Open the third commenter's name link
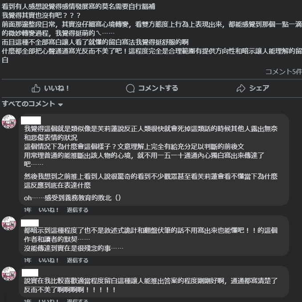The width and height of the screenshot is (302, 302). pos(30,273)
